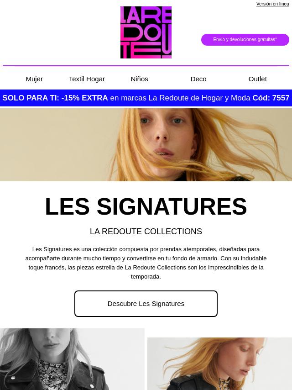The height and width of the screenshot is (390, 292).
Task: Click 'SOLO PARA TI: -15% EXTRA' banner text
Action: point(55,98)
